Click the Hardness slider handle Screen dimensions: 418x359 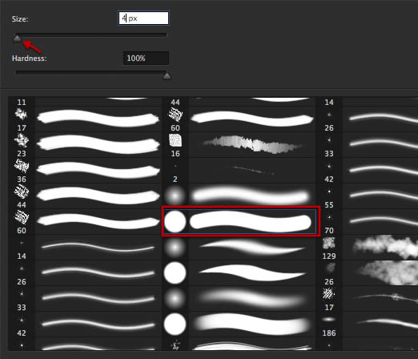167,75
